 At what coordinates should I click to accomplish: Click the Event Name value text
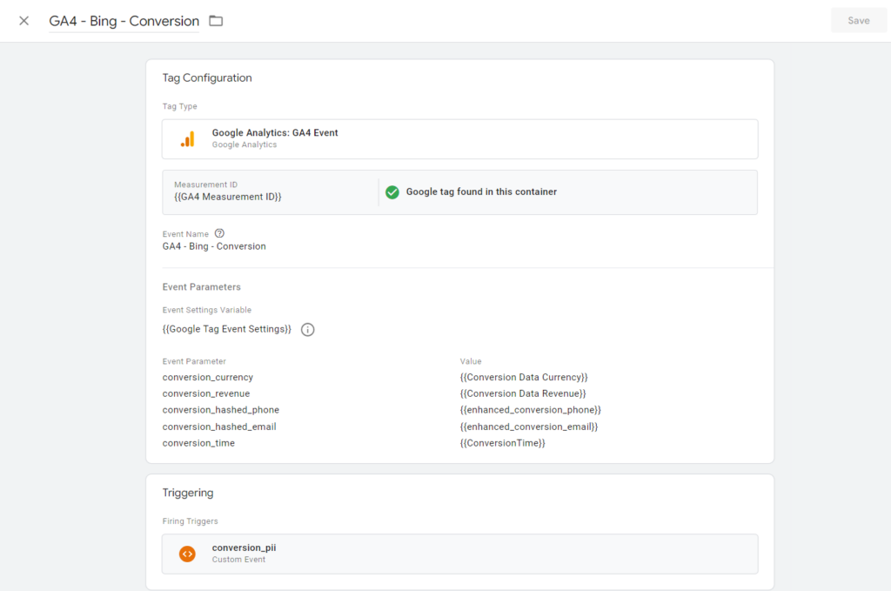214,246
